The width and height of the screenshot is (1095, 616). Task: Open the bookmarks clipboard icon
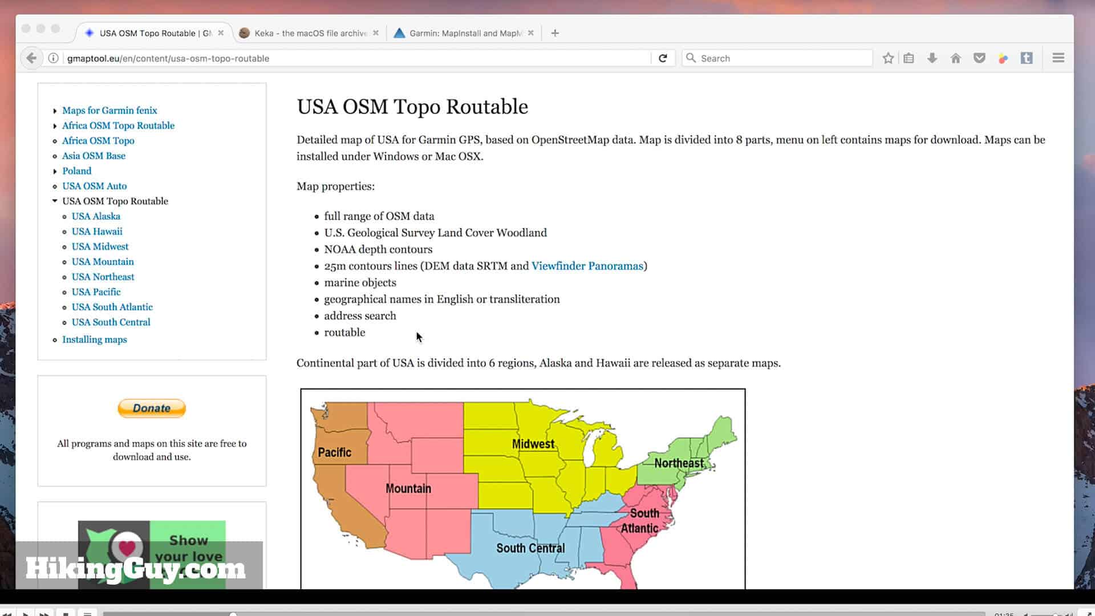(x=909, y=58)
